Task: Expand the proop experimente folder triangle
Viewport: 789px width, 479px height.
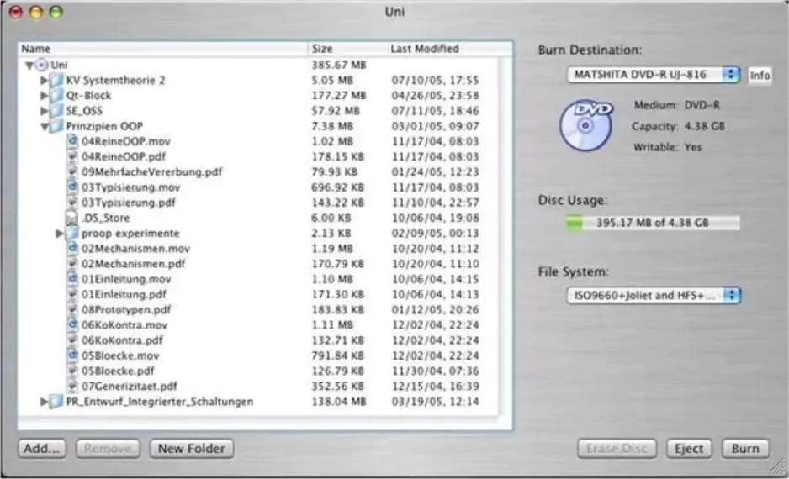Action: tap(60, 234)
